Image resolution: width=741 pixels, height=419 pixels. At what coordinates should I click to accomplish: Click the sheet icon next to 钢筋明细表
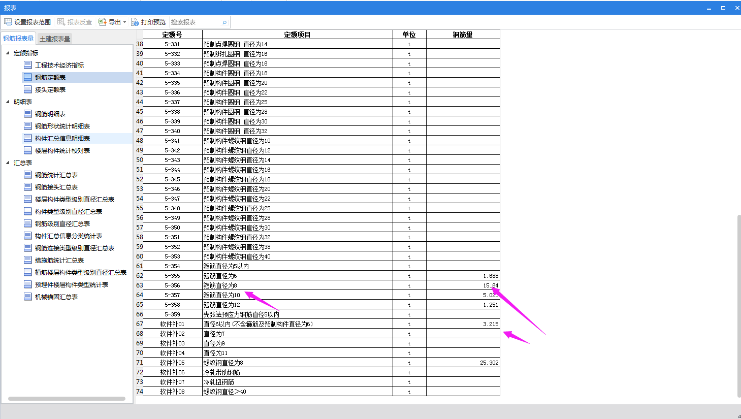tap(28, 114)
